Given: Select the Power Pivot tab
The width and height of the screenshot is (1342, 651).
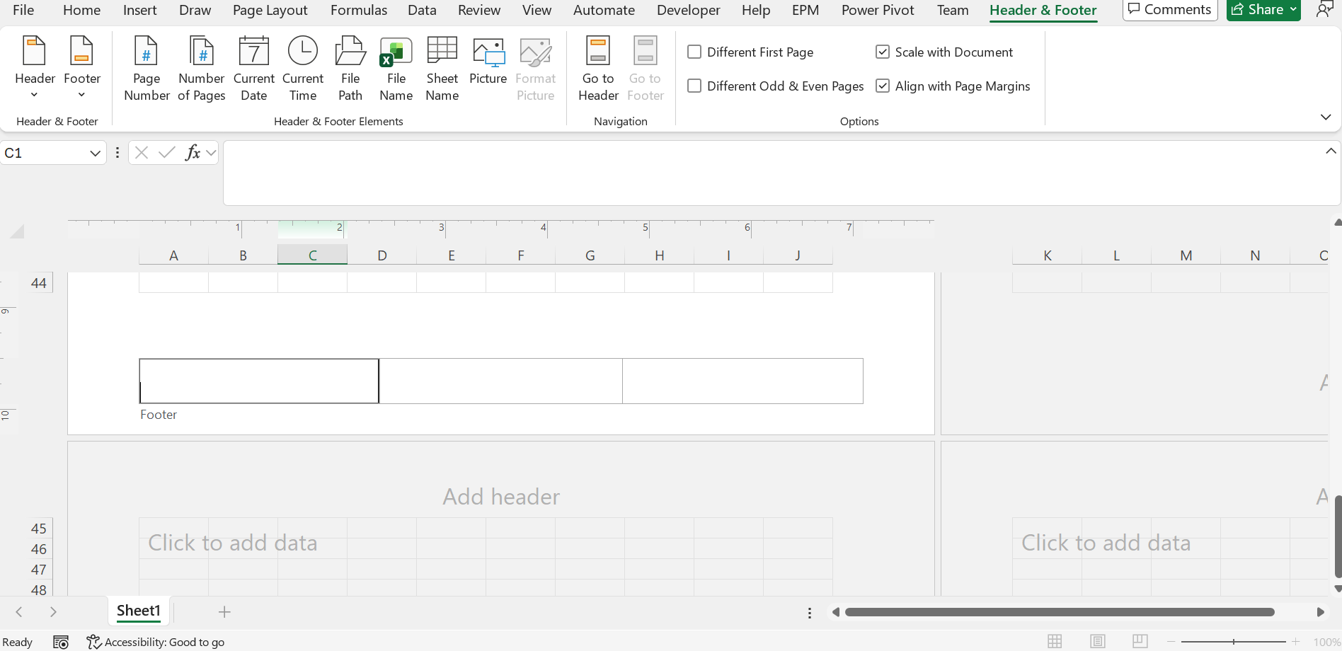Looking at the screenshot, I should pyautogui.click(x=878, y=10).
